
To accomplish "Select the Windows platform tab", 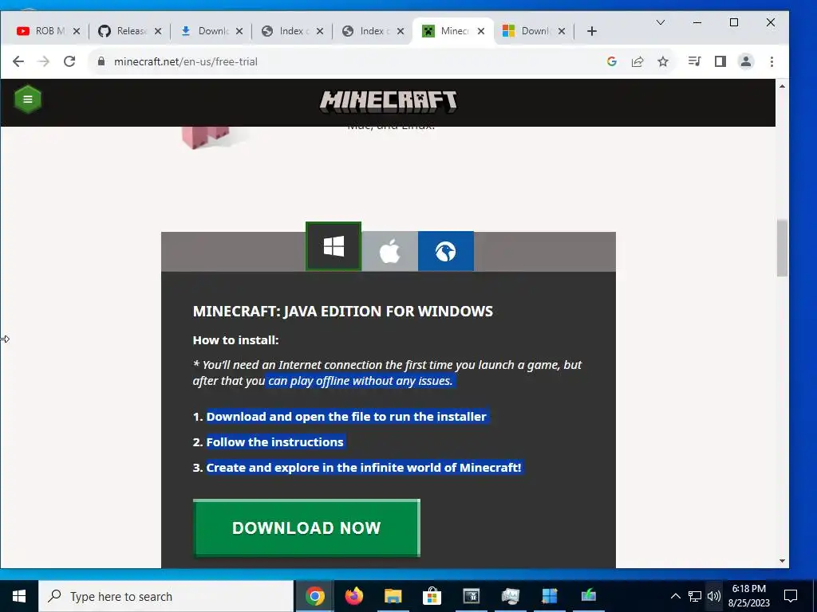I will pyautogui.click(x=334, y=247).
